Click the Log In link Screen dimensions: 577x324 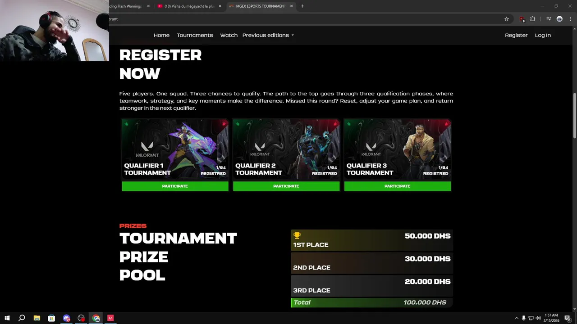pyautogui.click(x=543, y=35)
